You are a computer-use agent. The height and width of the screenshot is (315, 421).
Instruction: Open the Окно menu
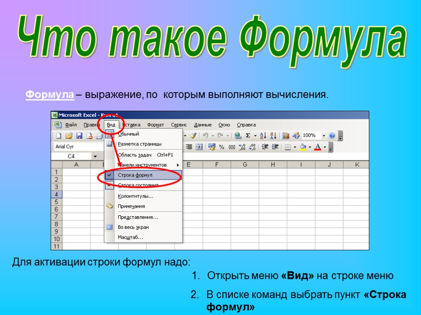224,125
